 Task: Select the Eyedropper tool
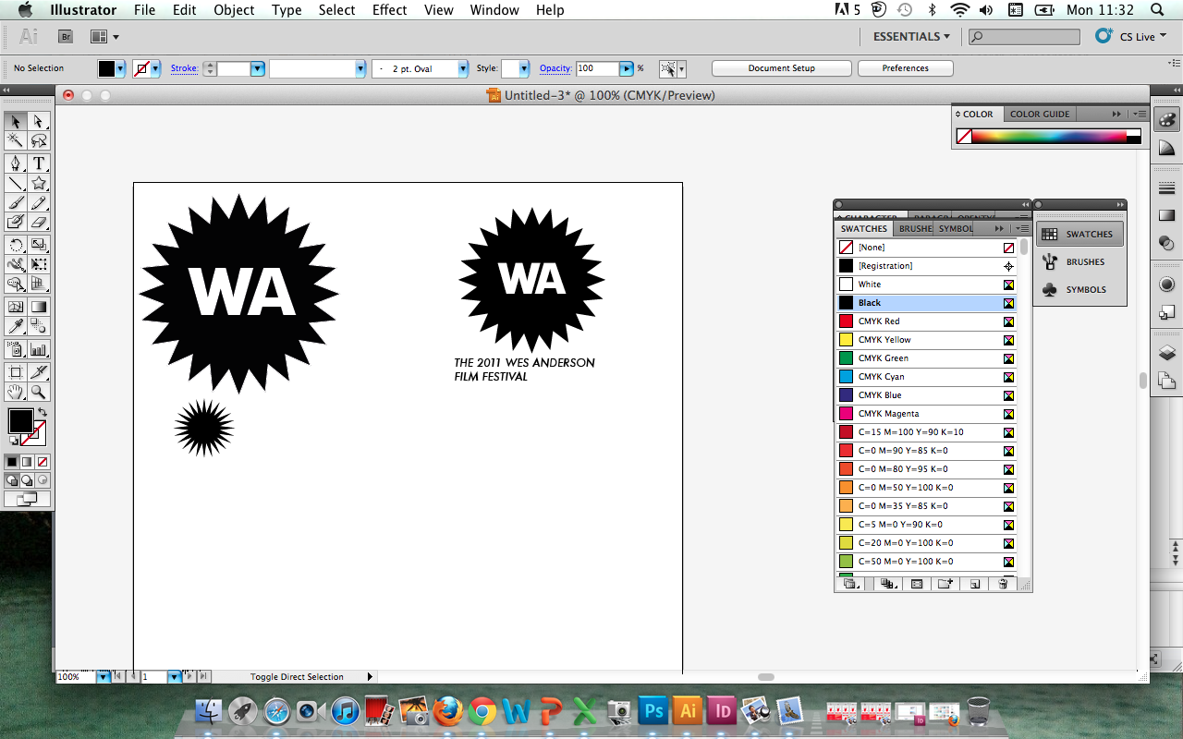16,326
